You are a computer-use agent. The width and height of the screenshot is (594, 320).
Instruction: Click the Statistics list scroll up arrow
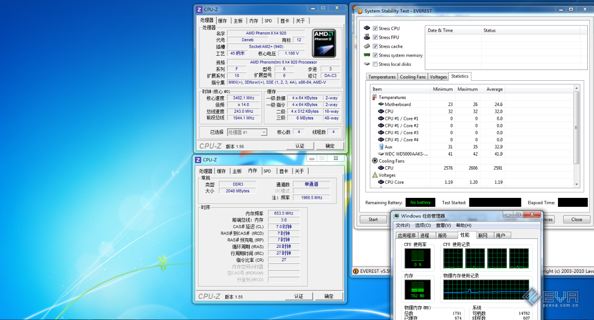click(577, 88)
